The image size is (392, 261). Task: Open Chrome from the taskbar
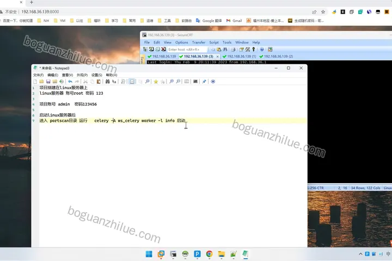[x=209, y=254]
